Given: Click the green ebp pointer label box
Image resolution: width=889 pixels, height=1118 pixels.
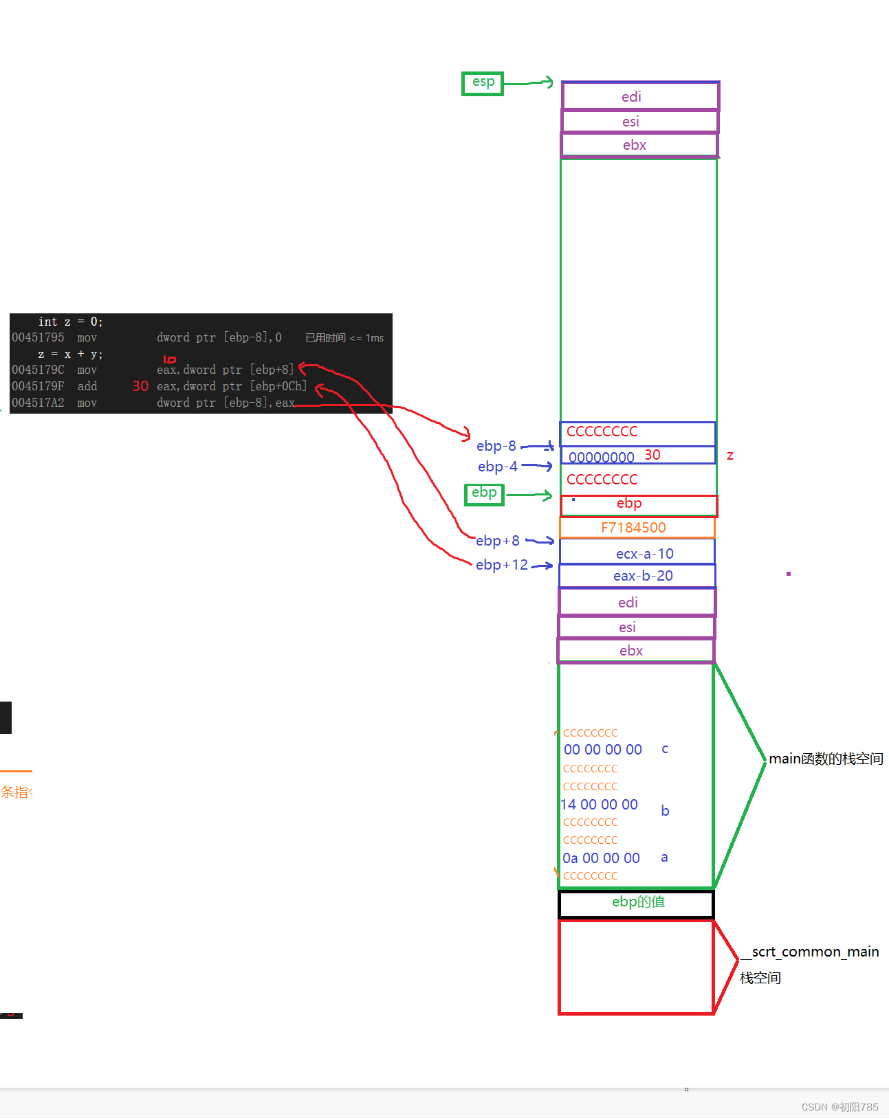Looking at the screenshot, I should pyautogui.click(x=484, y=494).
